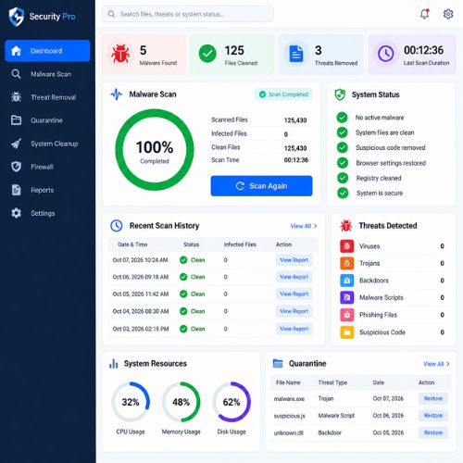This screenshot has width=463, height=463.
Task: Open the Quarantine sidebar item
Action: [x=47, y=120]
